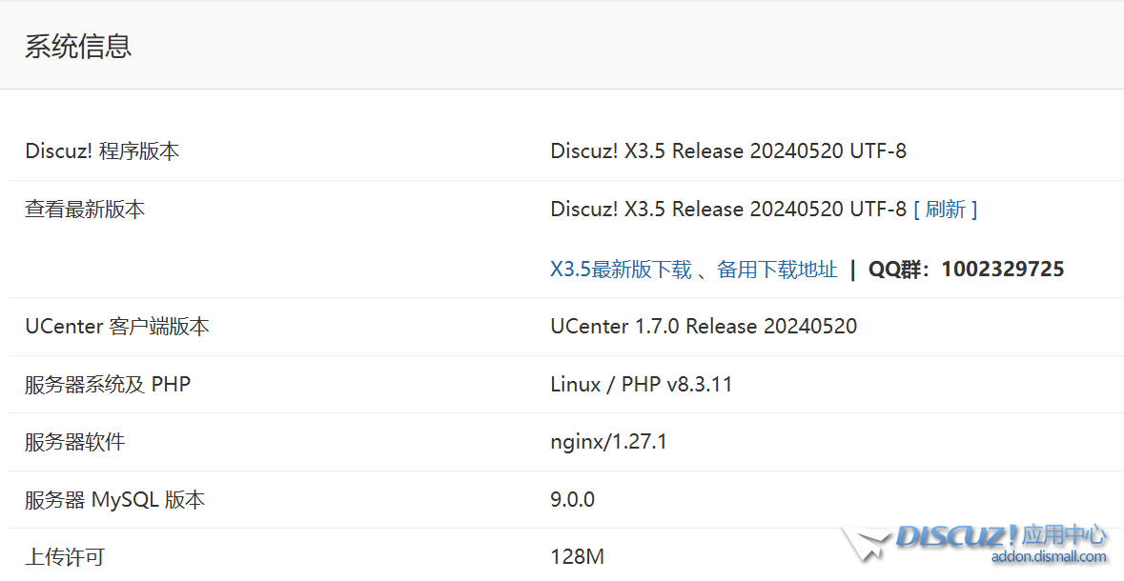Click the addon.dismall.com watermark text

(x=1049, y=557)
